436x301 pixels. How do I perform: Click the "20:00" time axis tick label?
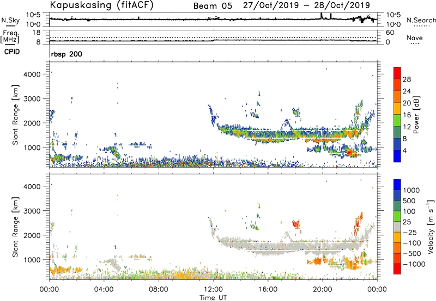[323, 290]
